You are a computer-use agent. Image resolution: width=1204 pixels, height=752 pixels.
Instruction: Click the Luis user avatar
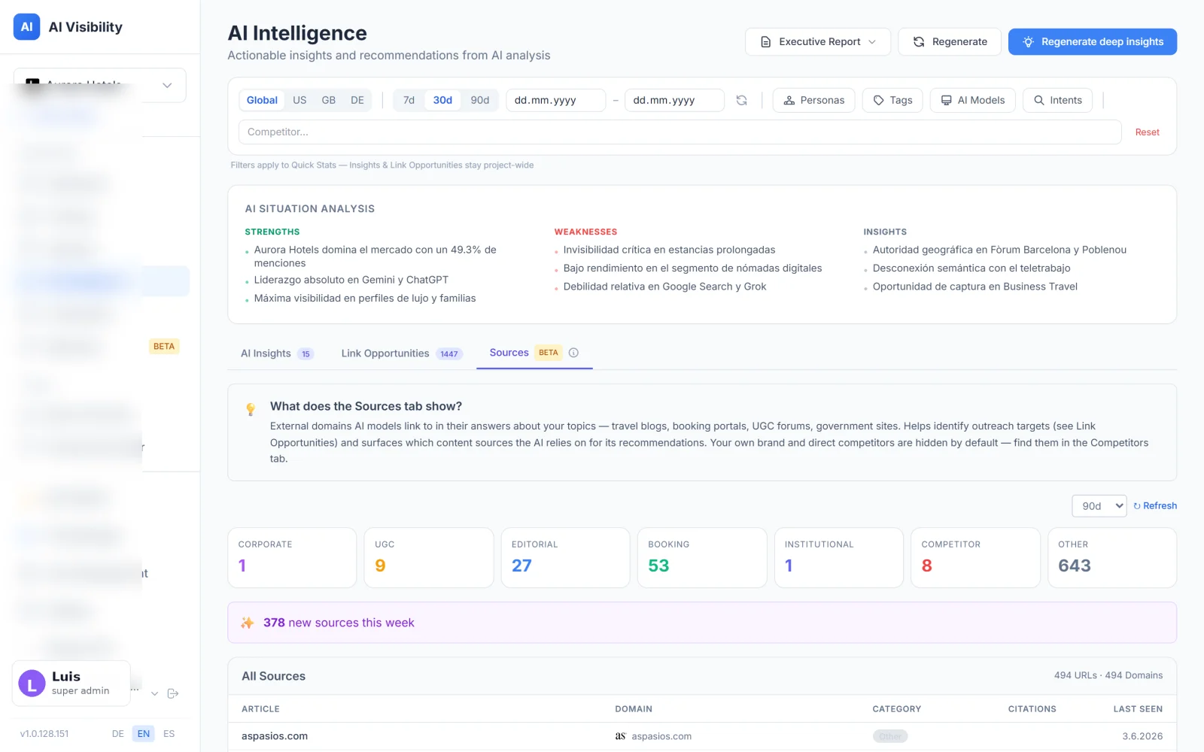[x=32, y=684]
